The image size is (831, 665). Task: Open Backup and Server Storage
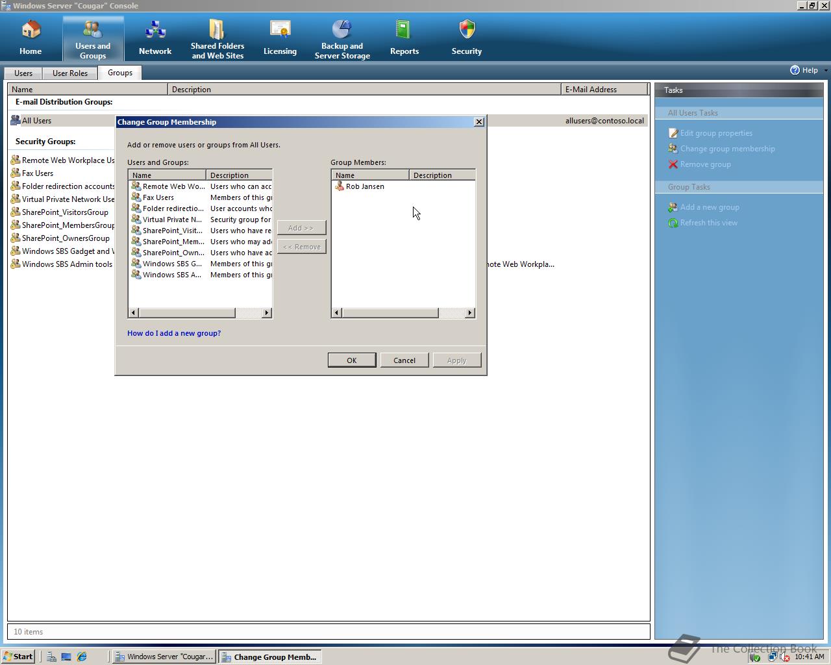342,39
